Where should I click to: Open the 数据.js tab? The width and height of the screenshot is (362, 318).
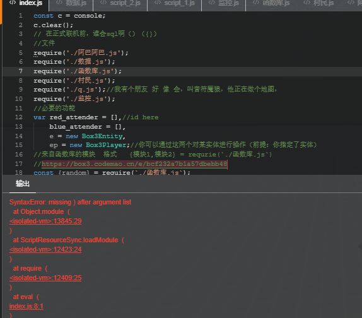point(71,3)
